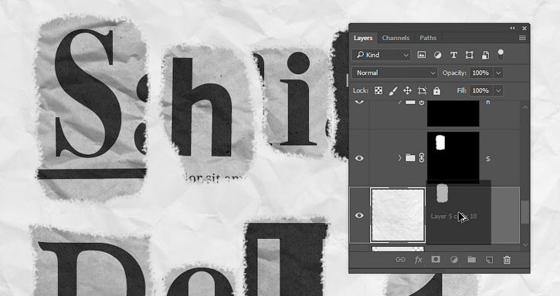Create a new layer icon

coord(489,260)
